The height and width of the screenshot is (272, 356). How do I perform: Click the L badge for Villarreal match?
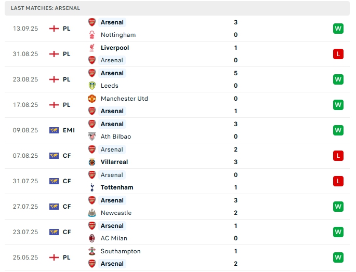338,156
